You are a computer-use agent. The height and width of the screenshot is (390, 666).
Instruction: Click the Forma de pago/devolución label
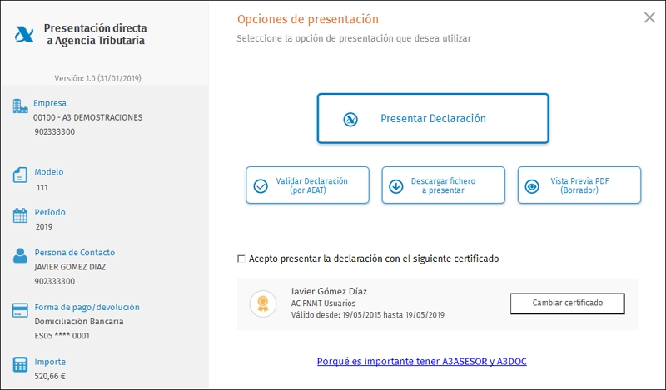point(87,307)
